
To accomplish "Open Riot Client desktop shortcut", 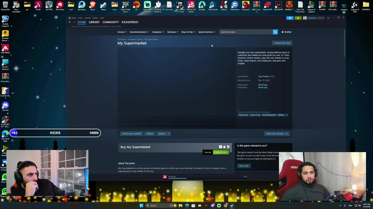I will pos(60,6).
